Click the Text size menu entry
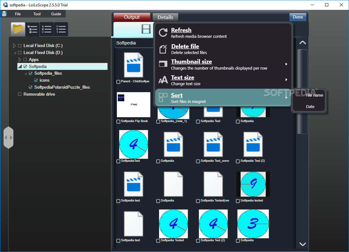This screenshot has height=252, width=349. (x=223, y=80)
